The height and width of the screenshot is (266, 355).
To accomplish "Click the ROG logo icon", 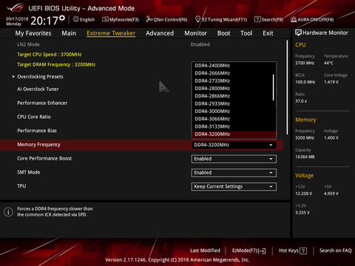I will pos(16,8).
